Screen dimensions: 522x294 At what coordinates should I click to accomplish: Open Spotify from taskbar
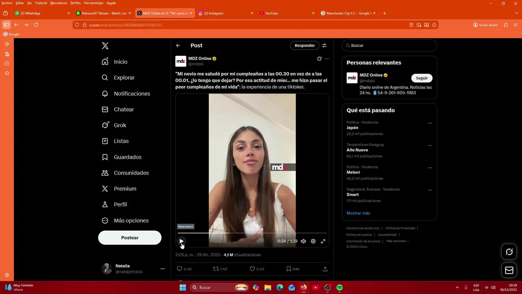[340, 287]
